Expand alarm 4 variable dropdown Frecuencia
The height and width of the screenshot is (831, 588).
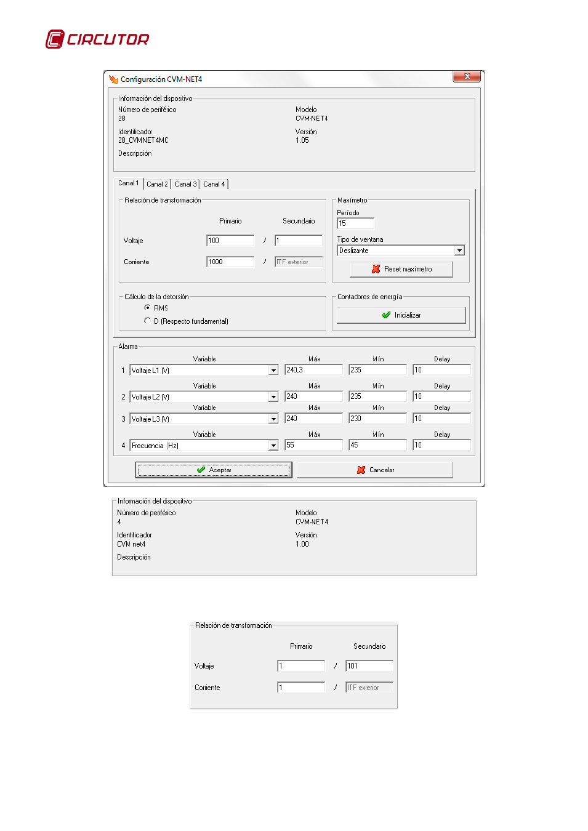click(273, 446)
